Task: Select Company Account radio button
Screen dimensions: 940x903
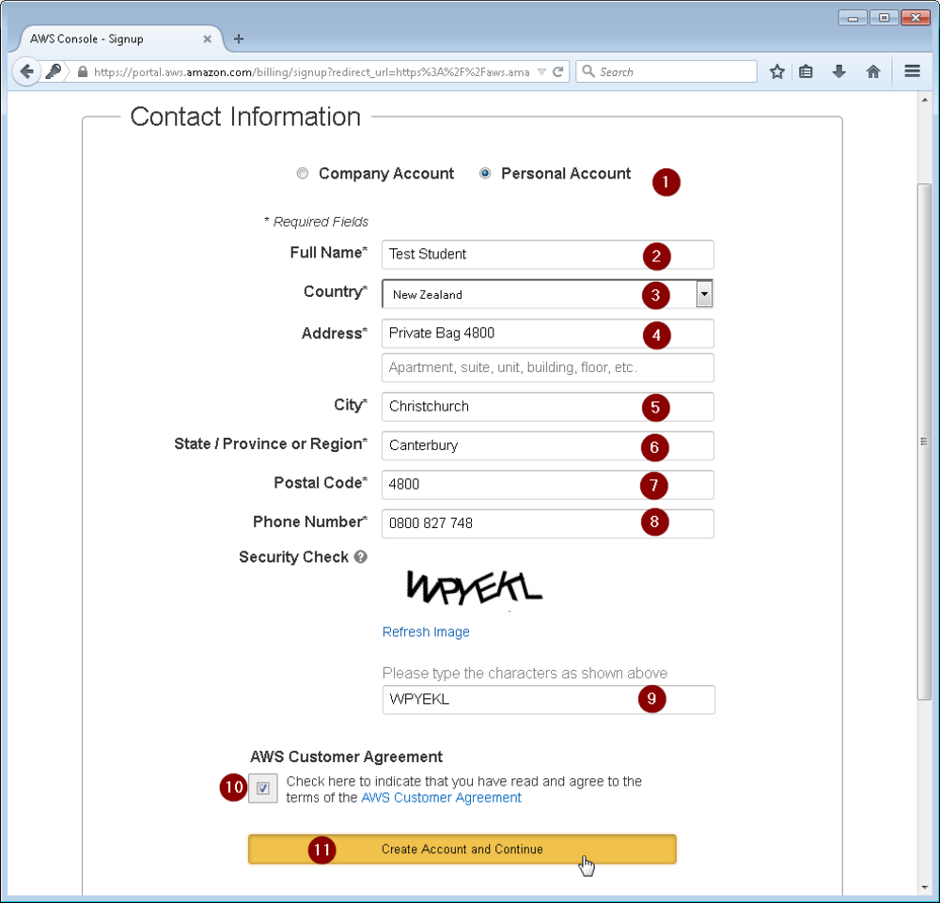Action: coord(303,173)
